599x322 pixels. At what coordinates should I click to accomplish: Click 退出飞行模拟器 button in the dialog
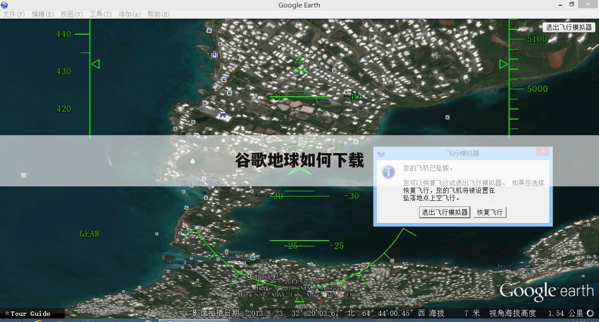(445, 212)
